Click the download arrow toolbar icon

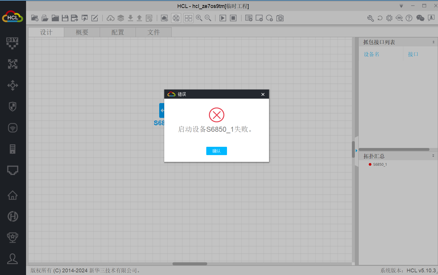[x=130, y=18]
